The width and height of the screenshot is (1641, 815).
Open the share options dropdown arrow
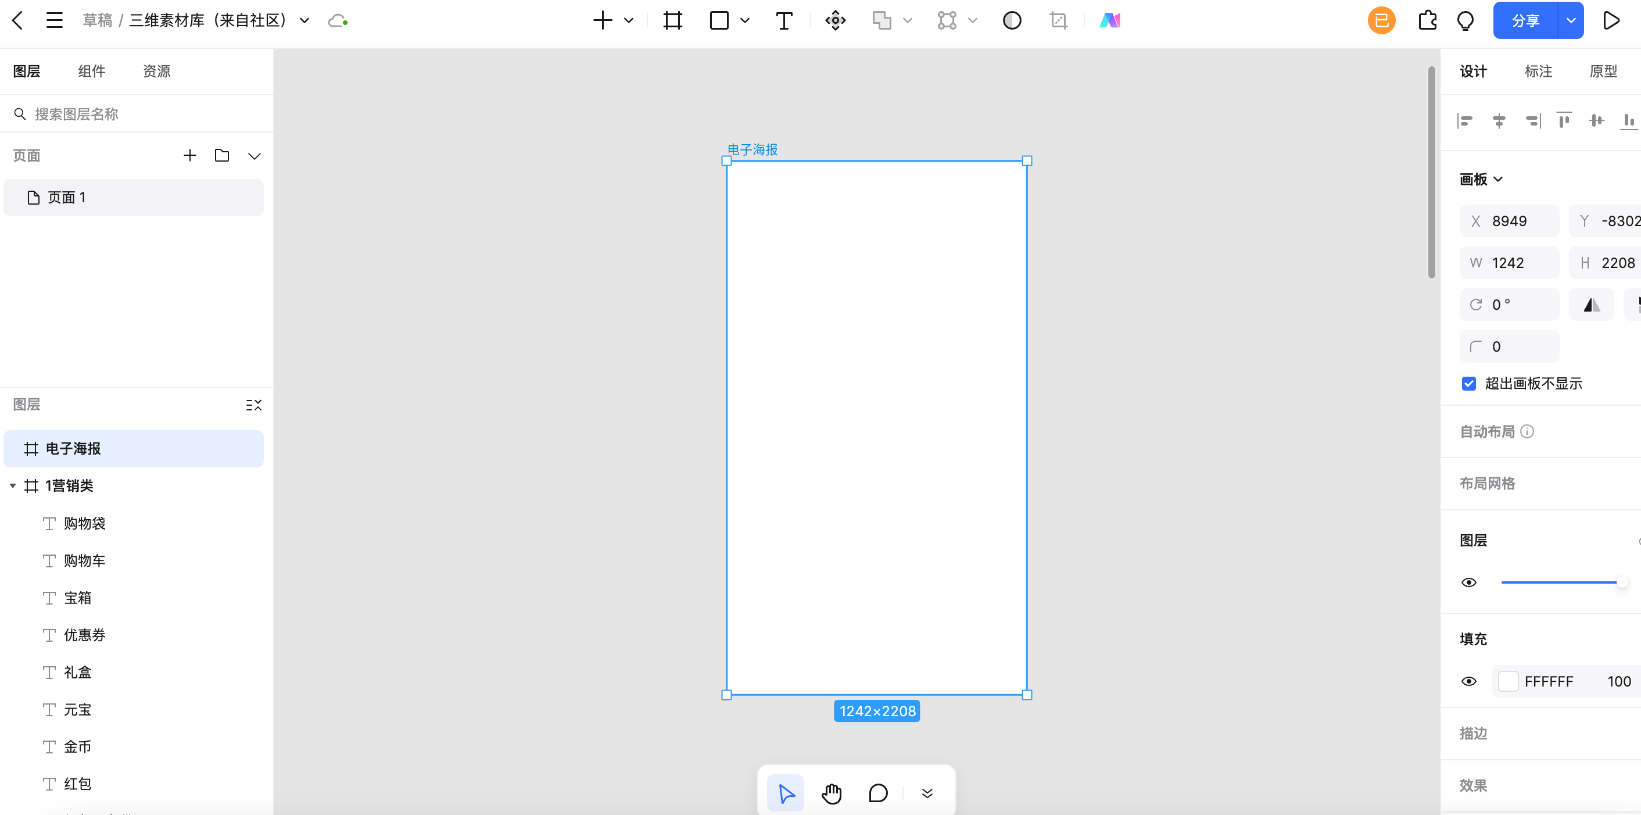click(1571, 20)
